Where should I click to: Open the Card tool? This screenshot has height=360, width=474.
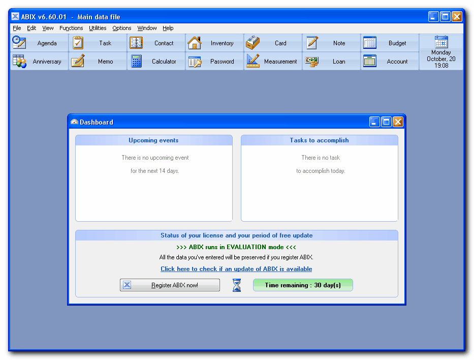point(272,43)
